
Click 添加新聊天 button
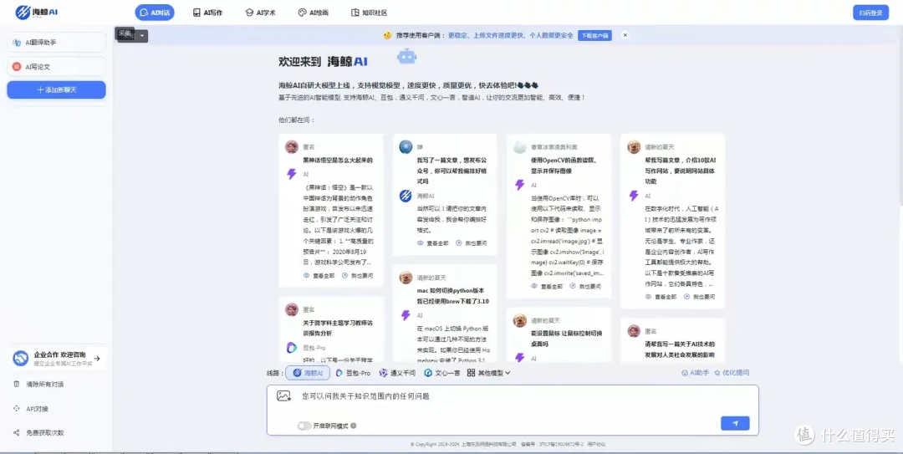57,89
